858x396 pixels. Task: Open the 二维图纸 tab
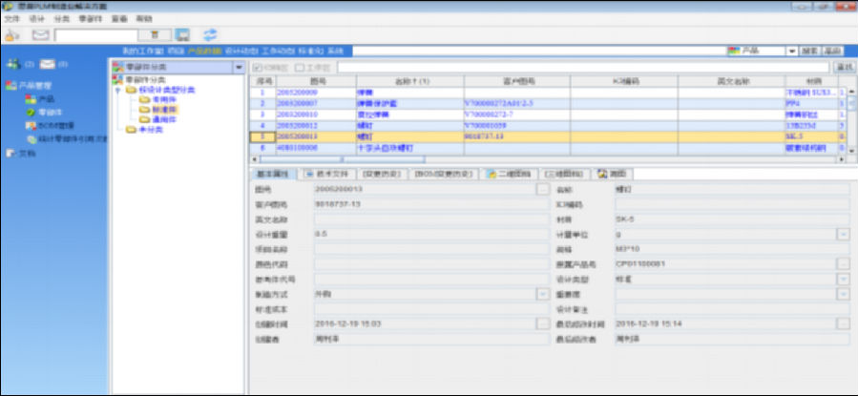tap(509, 175)
